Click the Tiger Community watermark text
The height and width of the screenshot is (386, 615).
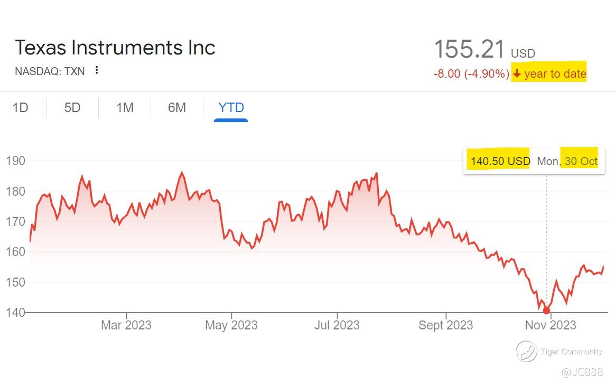571,352
